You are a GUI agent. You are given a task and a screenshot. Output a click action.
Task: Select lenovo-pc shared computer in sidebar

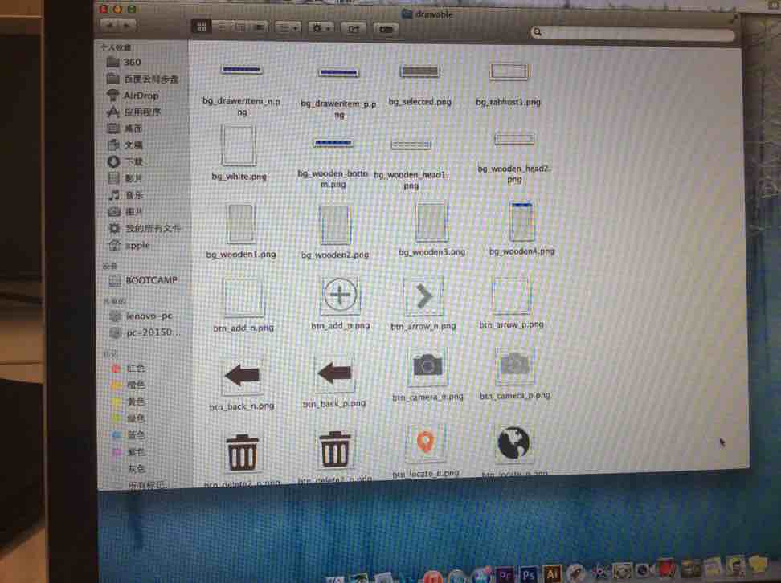149,316
